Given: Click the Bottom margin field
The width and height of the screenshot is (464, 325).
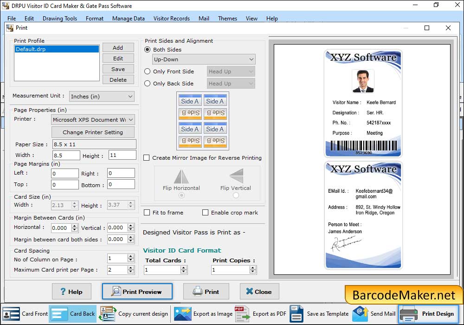Looking at the screenshot, I should (121, 184).
